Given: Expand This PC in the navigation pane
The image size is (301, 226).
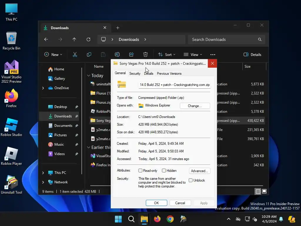Looking at the screenshot, I should [x=43, y=173].
